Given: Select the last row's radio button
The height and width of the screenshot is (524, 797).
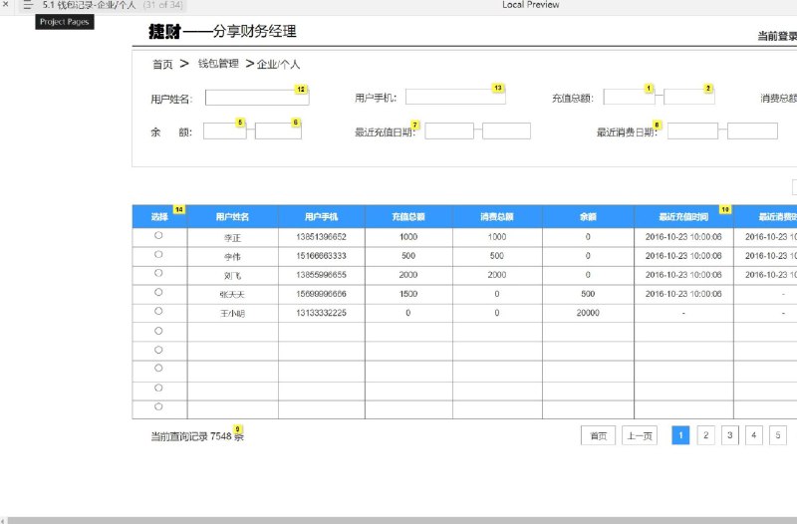Looking at the screenshot, I should (x=158, y=406).
